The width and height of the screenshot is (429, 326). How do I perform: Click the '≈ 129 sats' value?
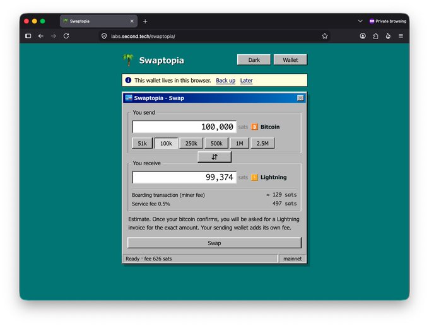coord(281,195)
